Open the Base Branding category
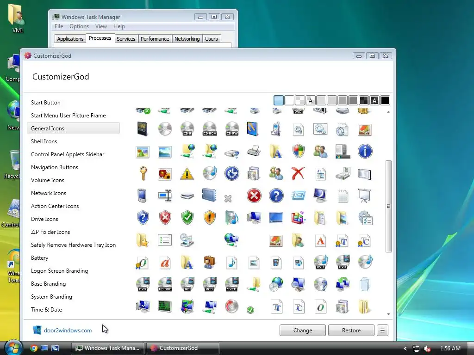474x355 pixels. (x=48, y=284)
